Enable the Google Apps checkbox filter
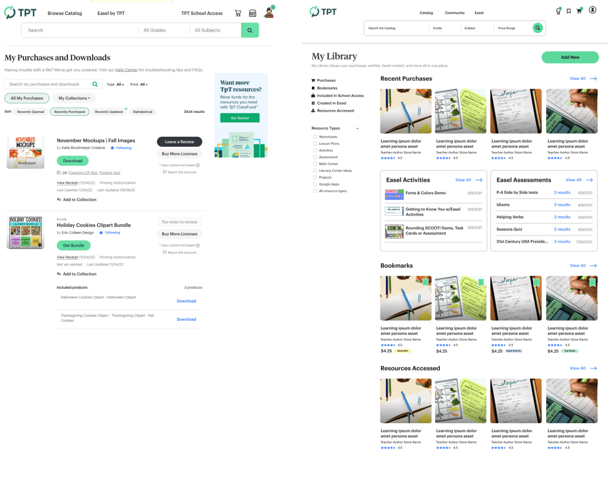This screenshot has height=479, width=608. pos(315,184)
